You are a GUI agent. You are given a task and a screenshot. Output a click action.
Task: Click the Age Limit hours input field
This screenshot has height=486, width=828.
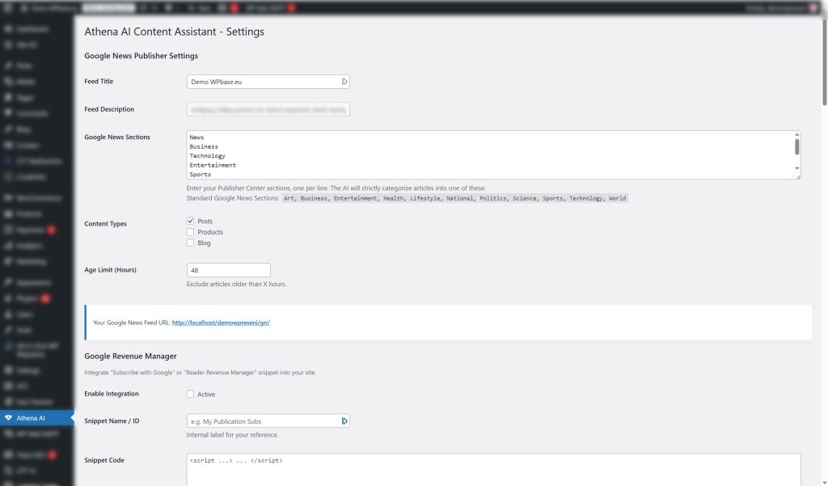click(229, 268)
